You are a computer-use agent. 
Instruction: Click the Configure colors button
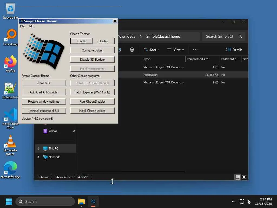coord(92,50)
